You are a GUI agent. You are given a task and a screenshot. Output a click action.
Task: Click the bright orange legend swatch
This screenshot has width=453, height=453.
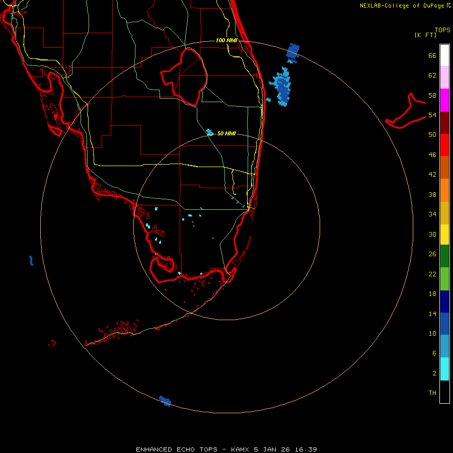click(444, 190)
